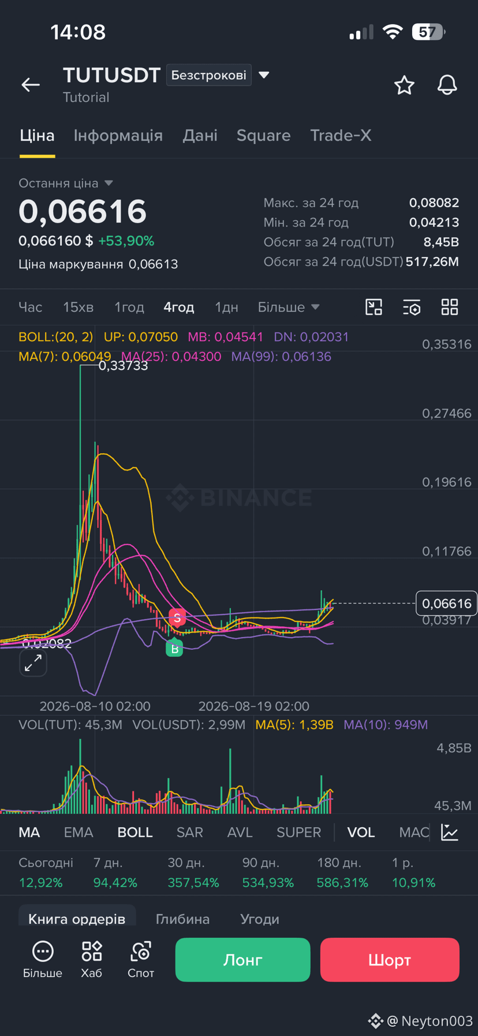Tap the battery indicator in status bar
Screen dimensions: 478x1036
tap(428, 32)
